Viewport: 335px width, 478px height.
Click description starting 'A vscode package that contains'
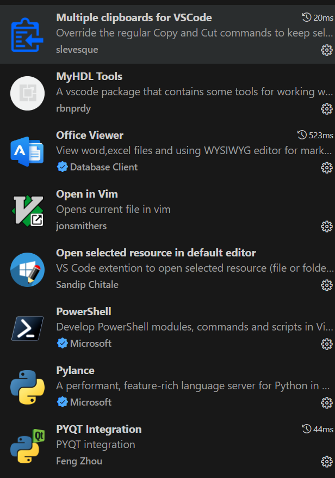pos(194,92)
